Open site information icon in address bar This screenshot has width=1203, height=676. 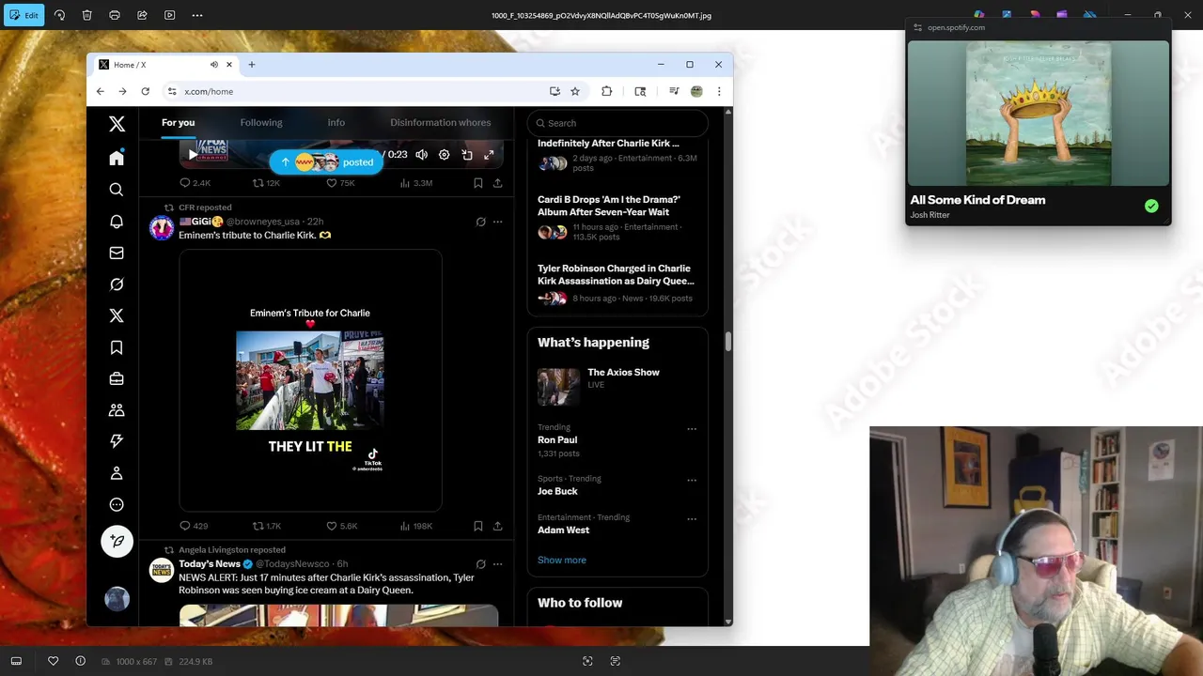pyautogui.click(x=172, y=91)
